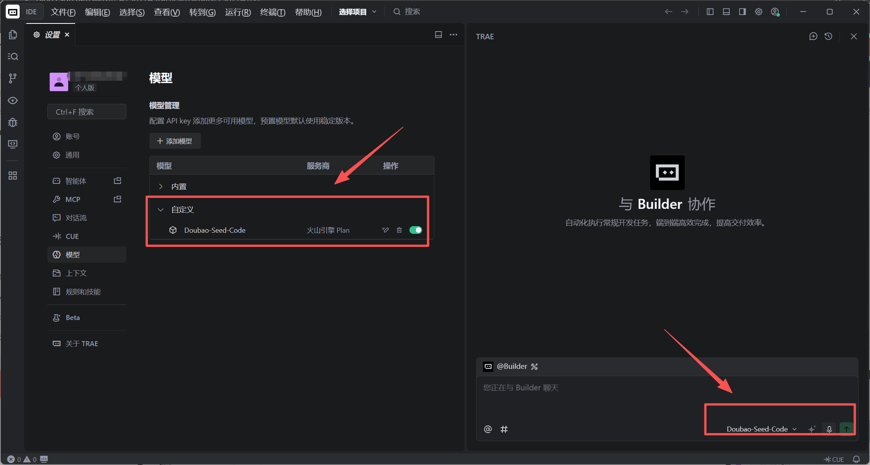The image size is (870, 465).
Task: Open the 关于 TRAE settings page
Action: point(82,343)
